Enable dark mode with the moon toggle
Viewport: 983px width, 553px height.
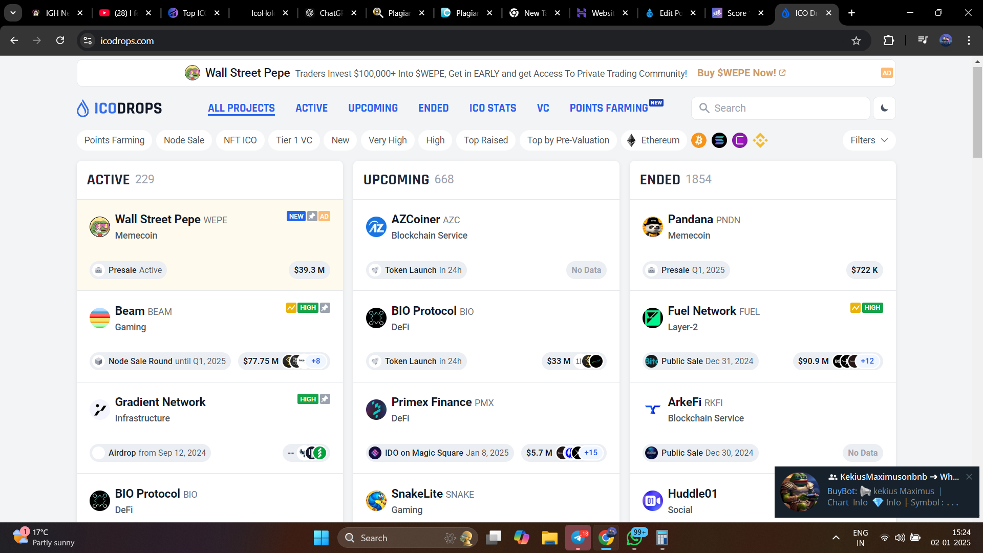pyautogui.click(x=884, y=108)
